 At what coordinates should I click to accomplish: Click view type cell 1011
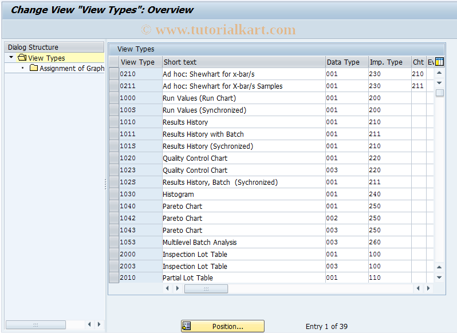[140, 134]
